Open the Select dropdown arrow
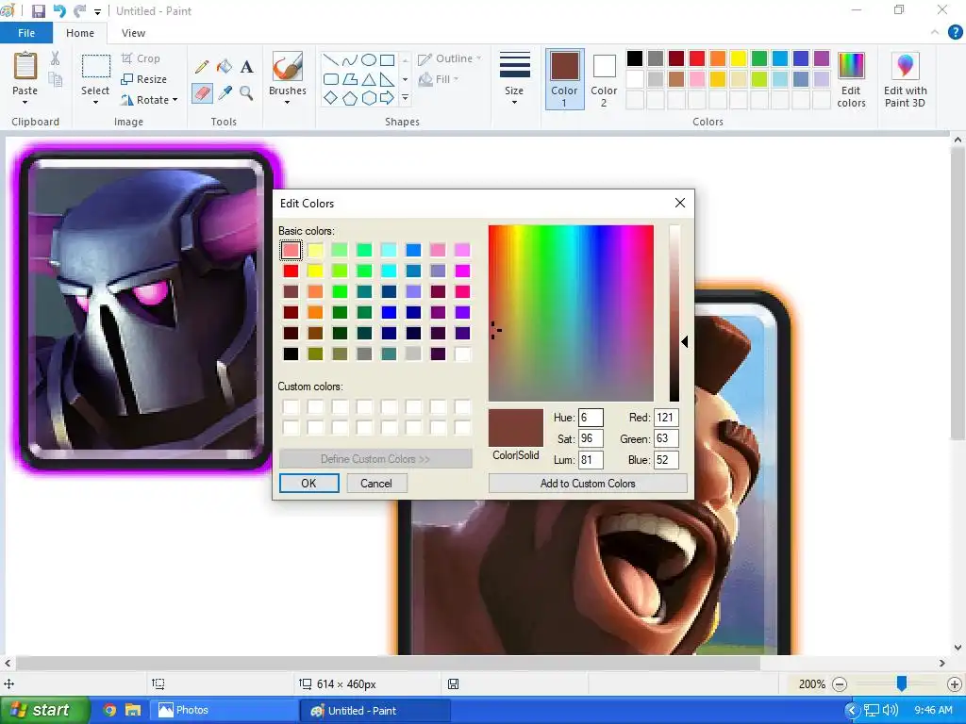 [95, 102]
